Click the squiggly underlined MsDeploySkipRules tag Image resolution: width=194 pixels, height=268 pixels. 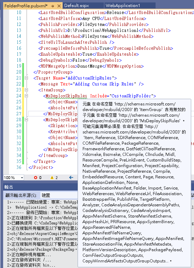click(x=66, y=96)
